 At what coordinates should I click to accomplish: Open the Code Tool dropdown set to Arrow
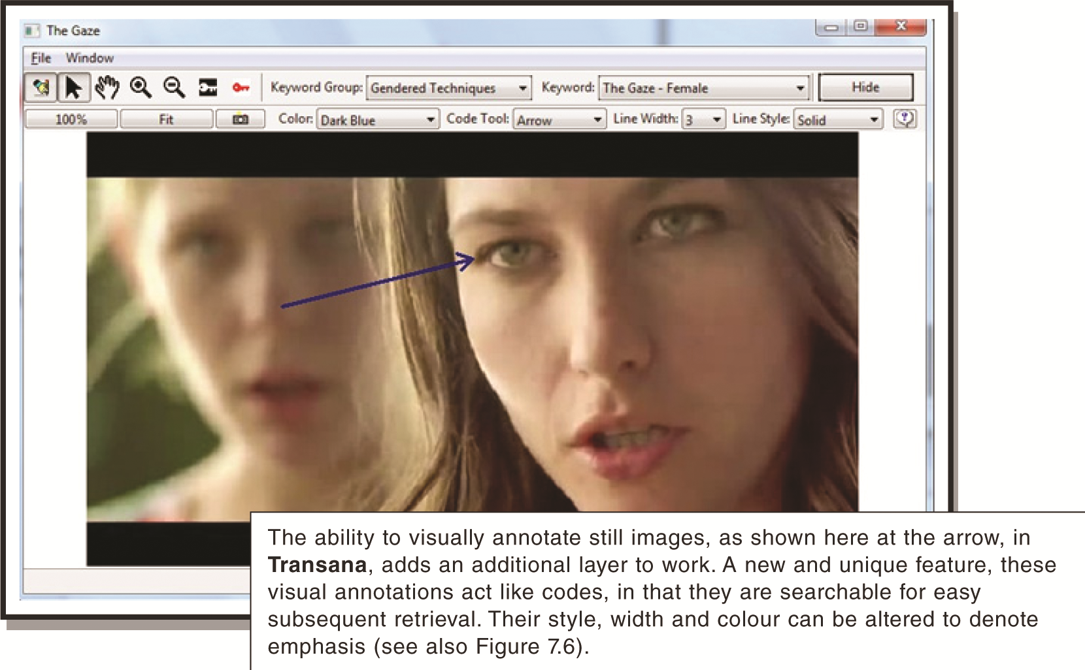click(559, 120)
